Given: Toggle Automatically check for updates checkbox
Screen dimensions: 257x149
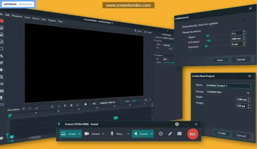Looking at the screenshot, I should tap(244, 20).
